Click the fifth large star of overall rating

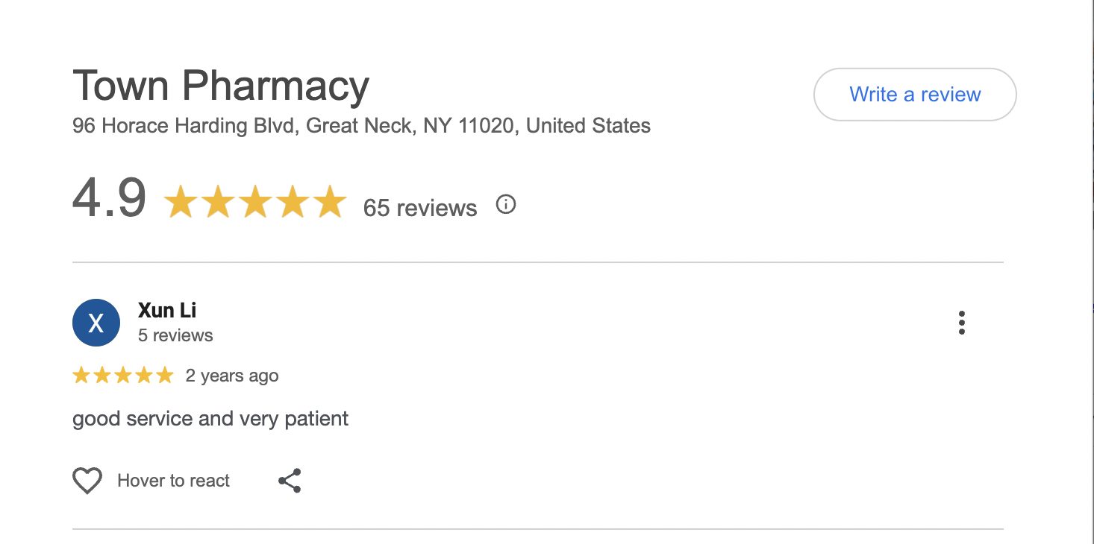(x=329, y=203)
